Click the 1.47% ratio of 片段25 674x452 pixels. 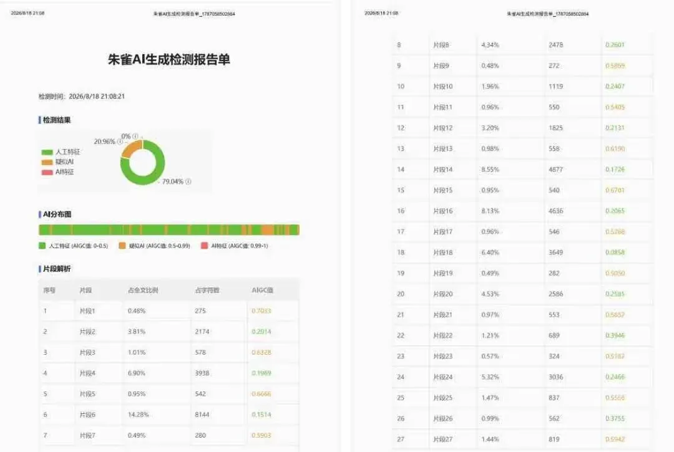pos(490,398)
